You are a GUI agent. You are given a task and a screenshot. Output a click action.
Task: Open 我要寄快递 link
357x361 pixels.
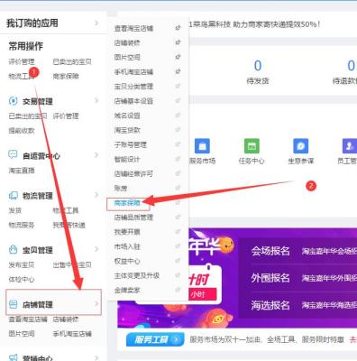click(x=69, y=225)
